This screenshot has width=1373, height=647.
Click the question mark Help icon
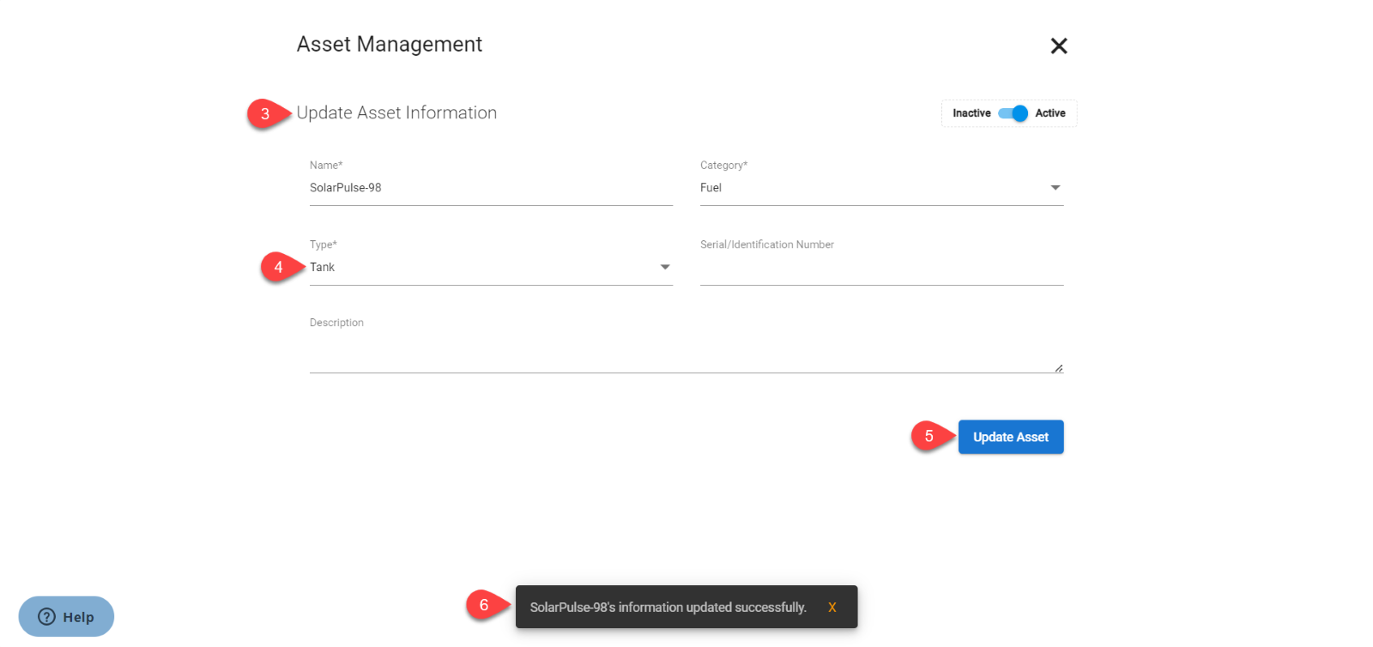(47, 617)
